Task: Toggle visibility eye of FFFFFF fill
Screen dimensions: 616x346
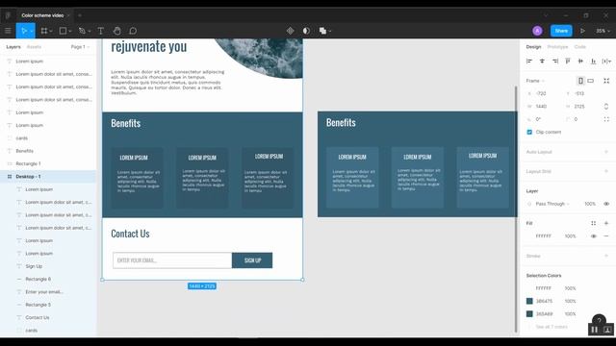Action: pos(594,235)
